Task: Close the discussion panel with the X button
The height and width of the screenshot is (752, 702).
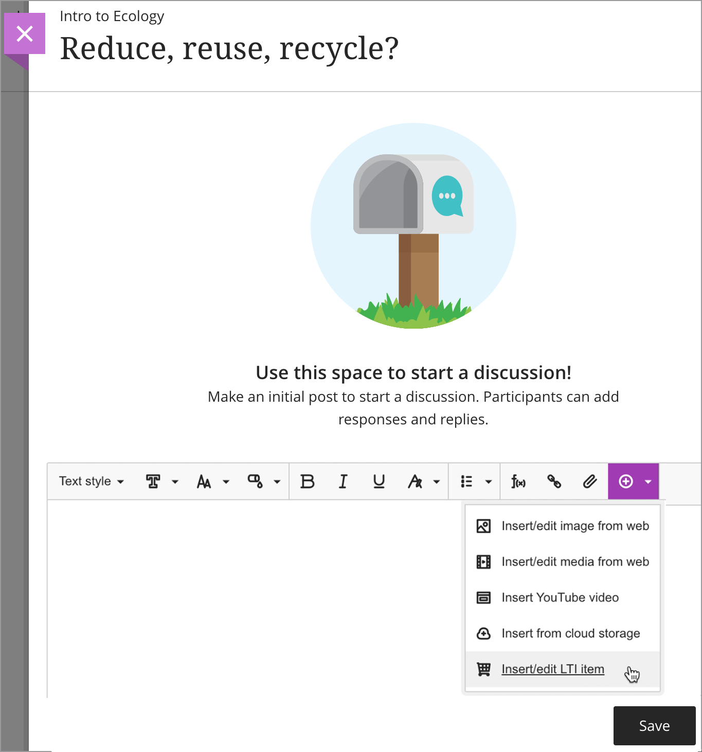Action: click(25, 34)
